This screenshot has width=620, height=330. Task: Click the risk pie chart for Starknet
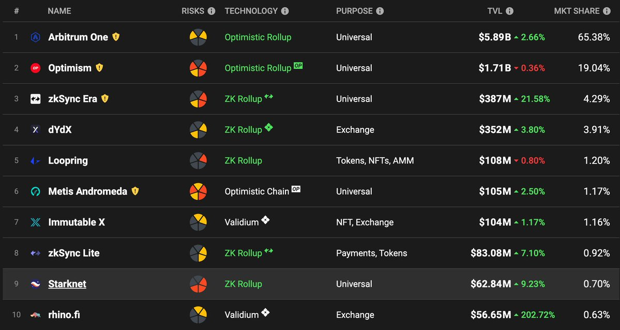(x=198, y=284)
